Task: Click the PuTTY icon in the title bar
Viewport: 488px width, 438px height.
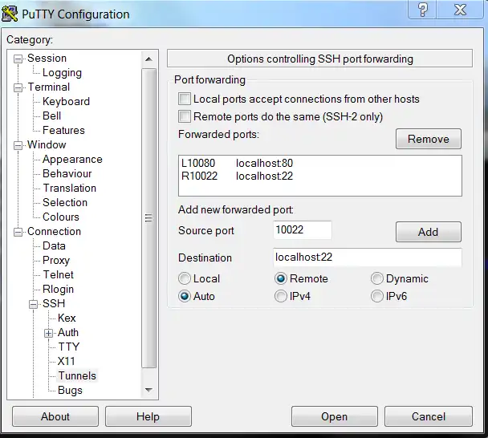Action: point(10,14)
